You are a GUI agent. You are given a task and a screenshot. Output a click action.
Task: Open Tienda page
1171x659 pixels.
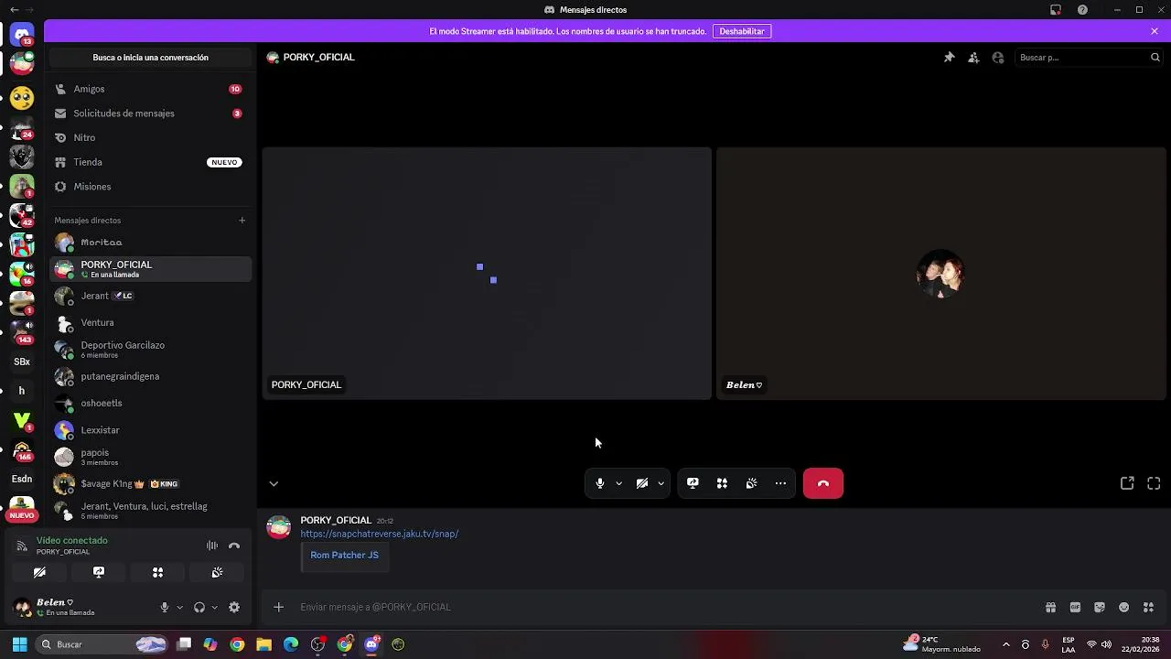pos(150,162)
